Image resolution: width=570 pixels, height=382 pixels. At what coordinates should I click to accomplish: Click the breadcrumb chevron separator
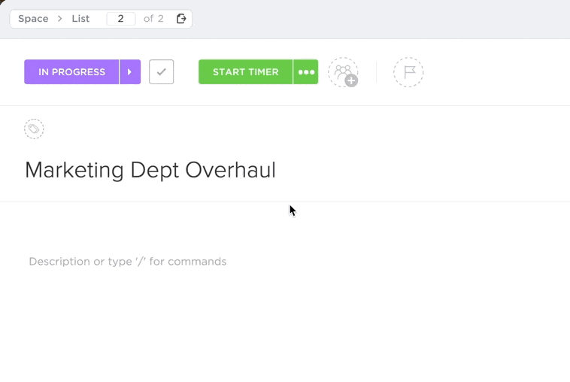pyautogui.click(x=60, y=19)
